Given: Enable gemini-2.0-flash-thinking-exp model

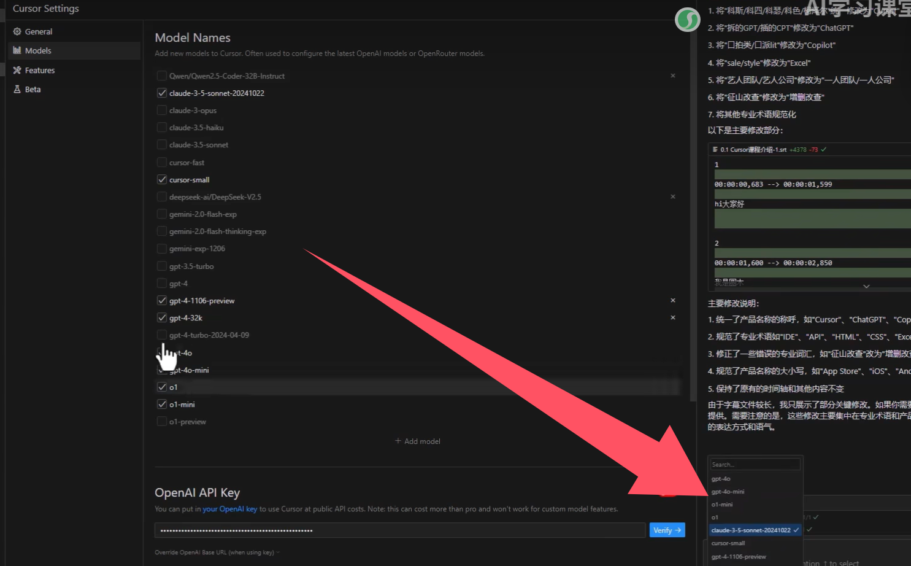Looking at the screenshot, I should click(162, 231).
